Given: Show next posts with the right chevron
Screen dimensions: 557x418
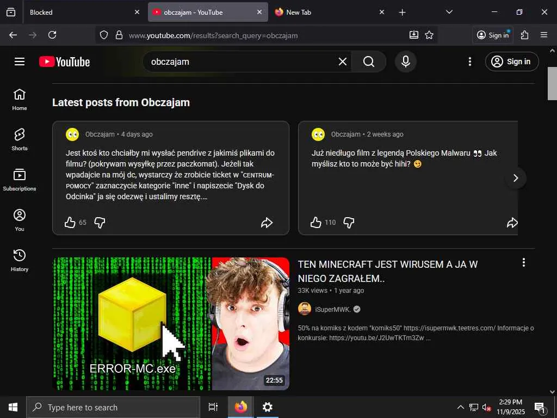Looking at the screenshot, I should pos(516,178).
